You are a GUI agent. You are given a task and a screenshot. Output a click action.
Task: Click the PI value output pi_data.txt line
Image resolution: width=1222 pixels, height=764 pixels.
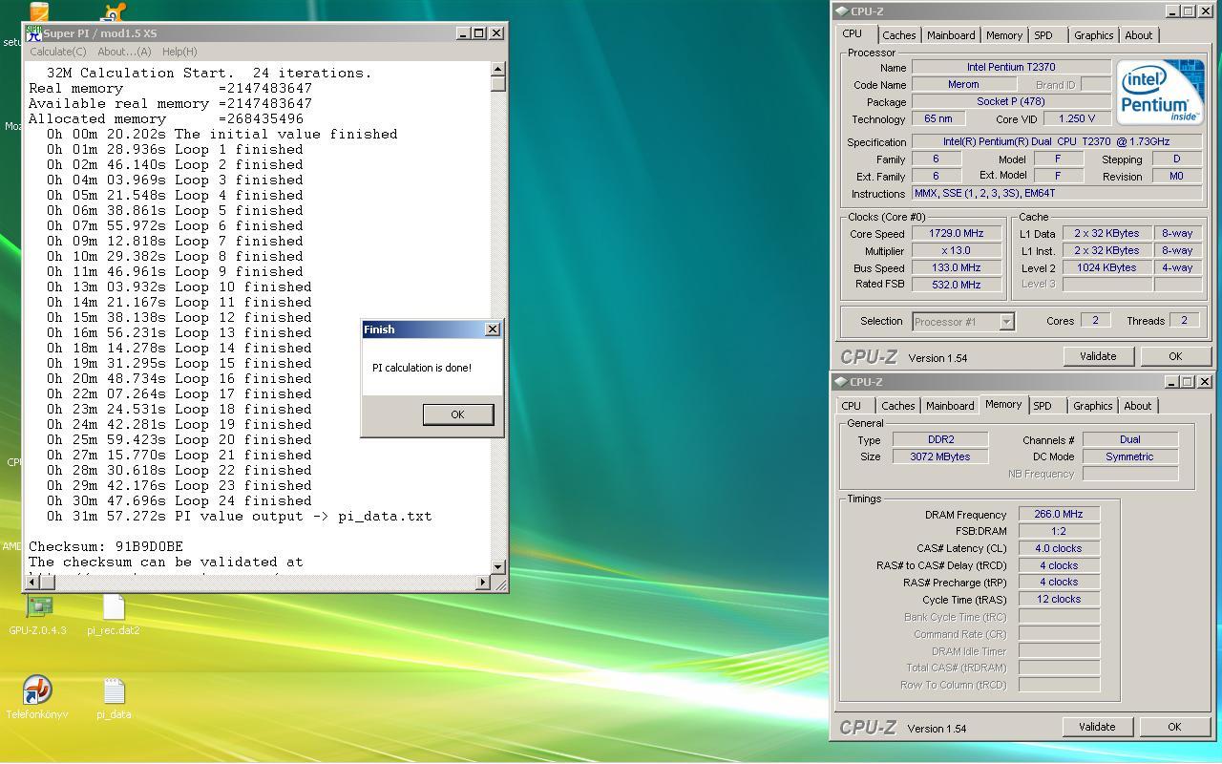tap(240, 517)
